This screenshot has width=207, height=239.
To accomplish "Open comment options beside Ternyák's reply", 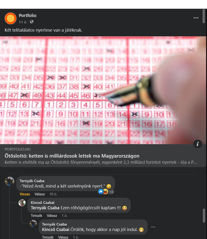I will pos(153,227).
